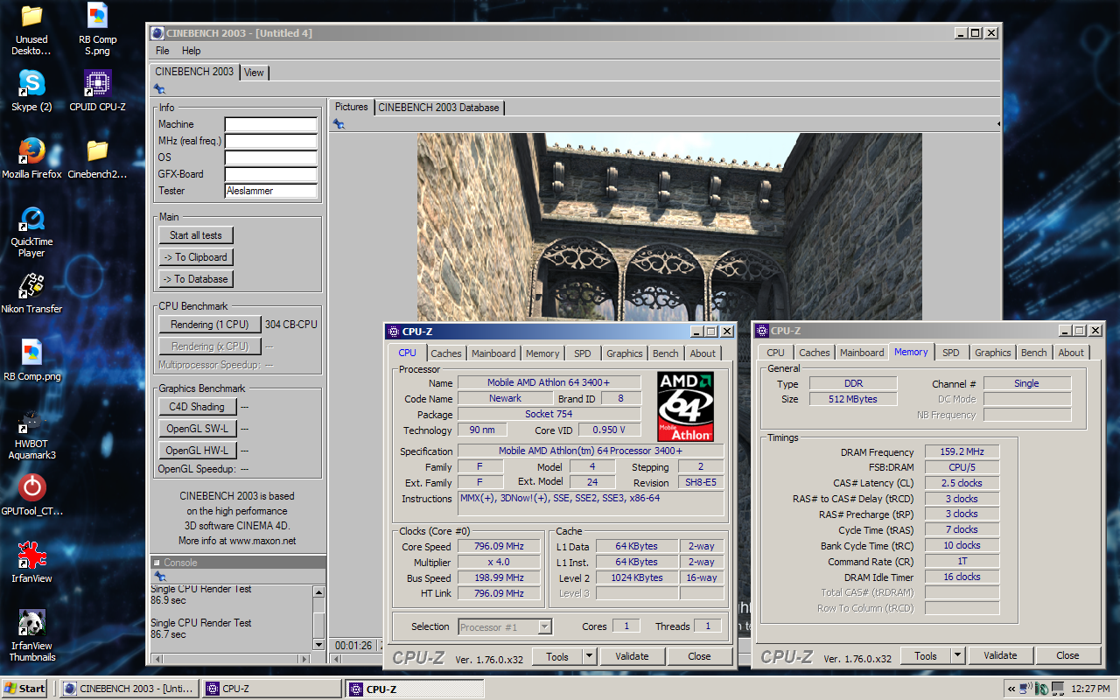Screen dimensions: 1120x700
Task: Switch to the View tab in CINEBENCH
Action: (254, 73)
